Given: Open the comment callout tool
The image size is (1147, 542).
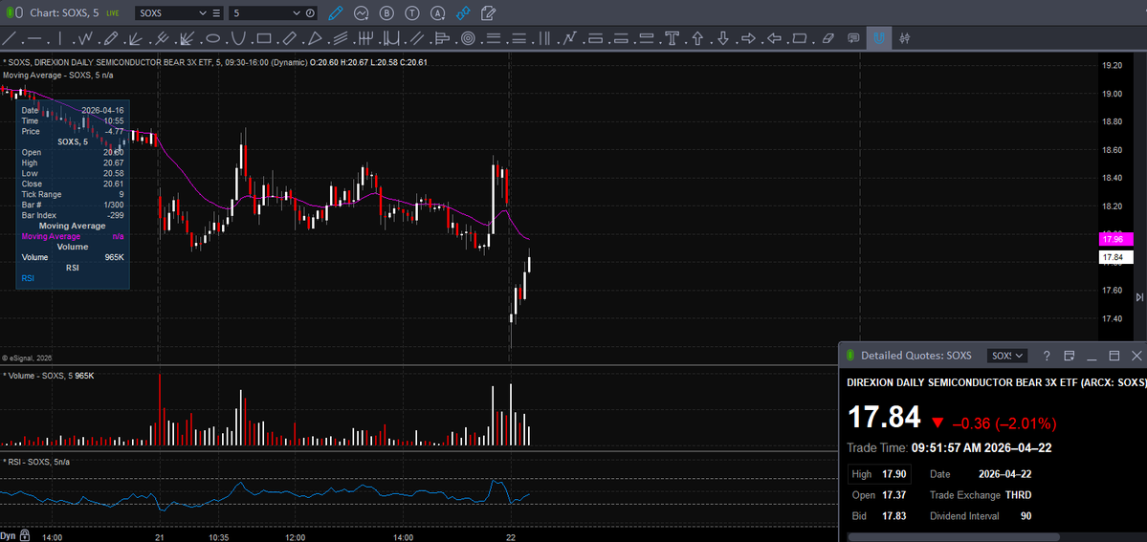Looking at the screenshot, I should (x=853, y=38).
